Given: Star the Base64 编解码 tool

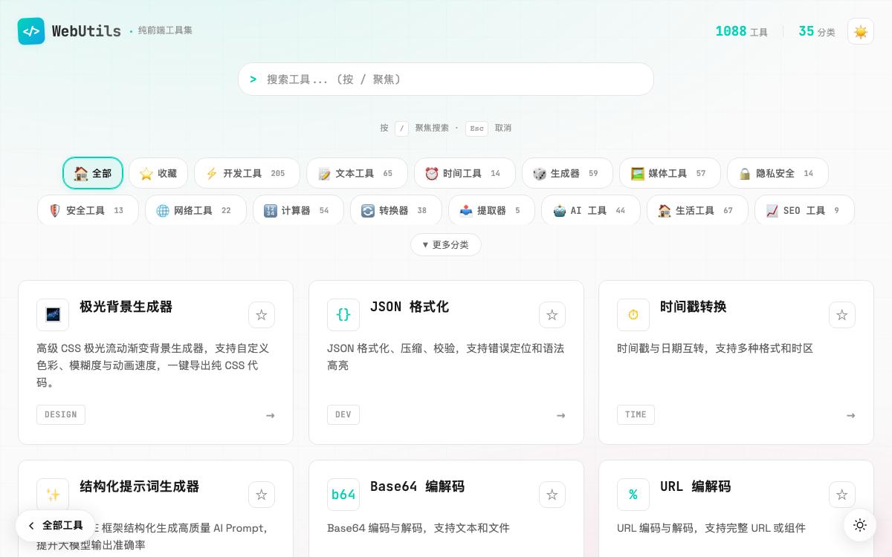Looking at the screenshot, I should pos(552,495).
